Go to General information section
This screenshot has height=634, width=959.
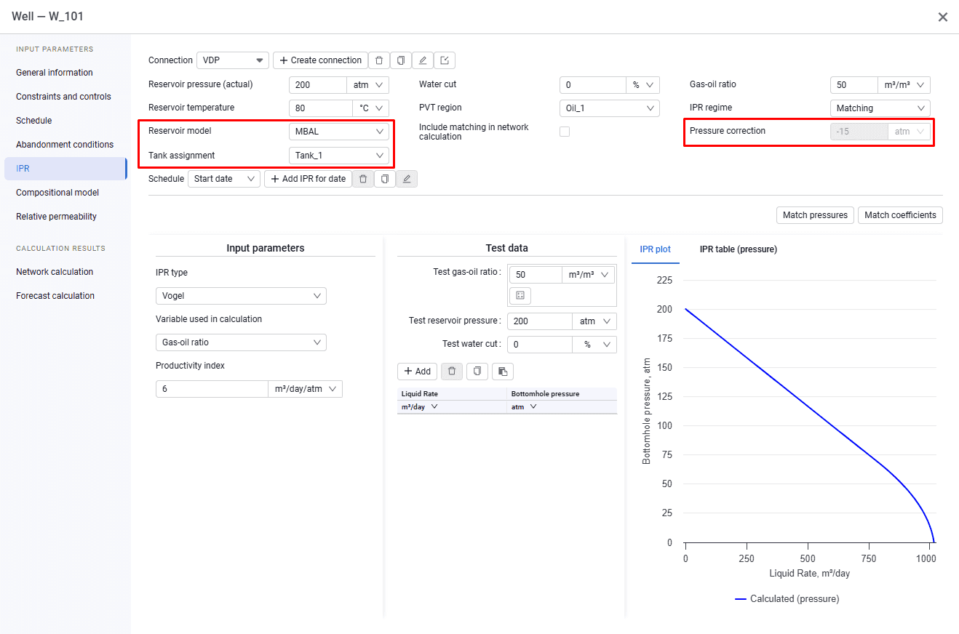click(55, 73)
